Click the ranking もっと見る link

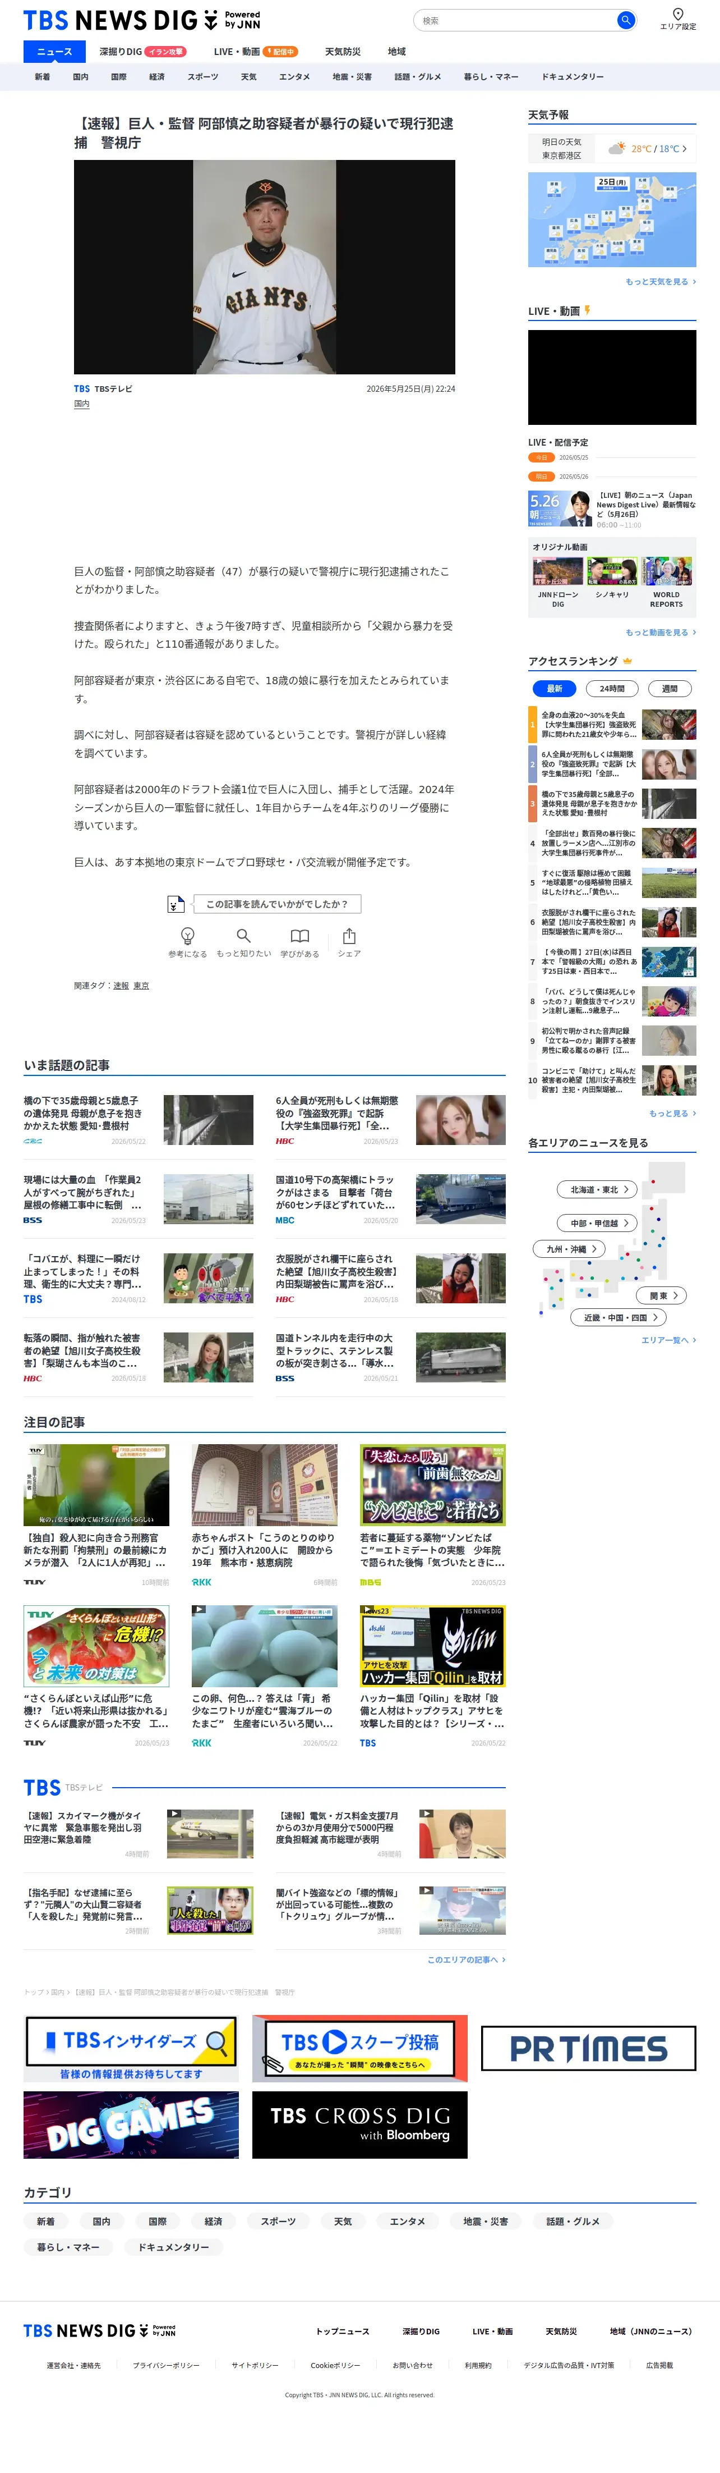pyautogui.click(x=672, y=1112)
